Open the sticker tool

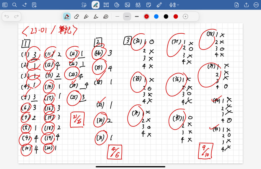(117, 5)
